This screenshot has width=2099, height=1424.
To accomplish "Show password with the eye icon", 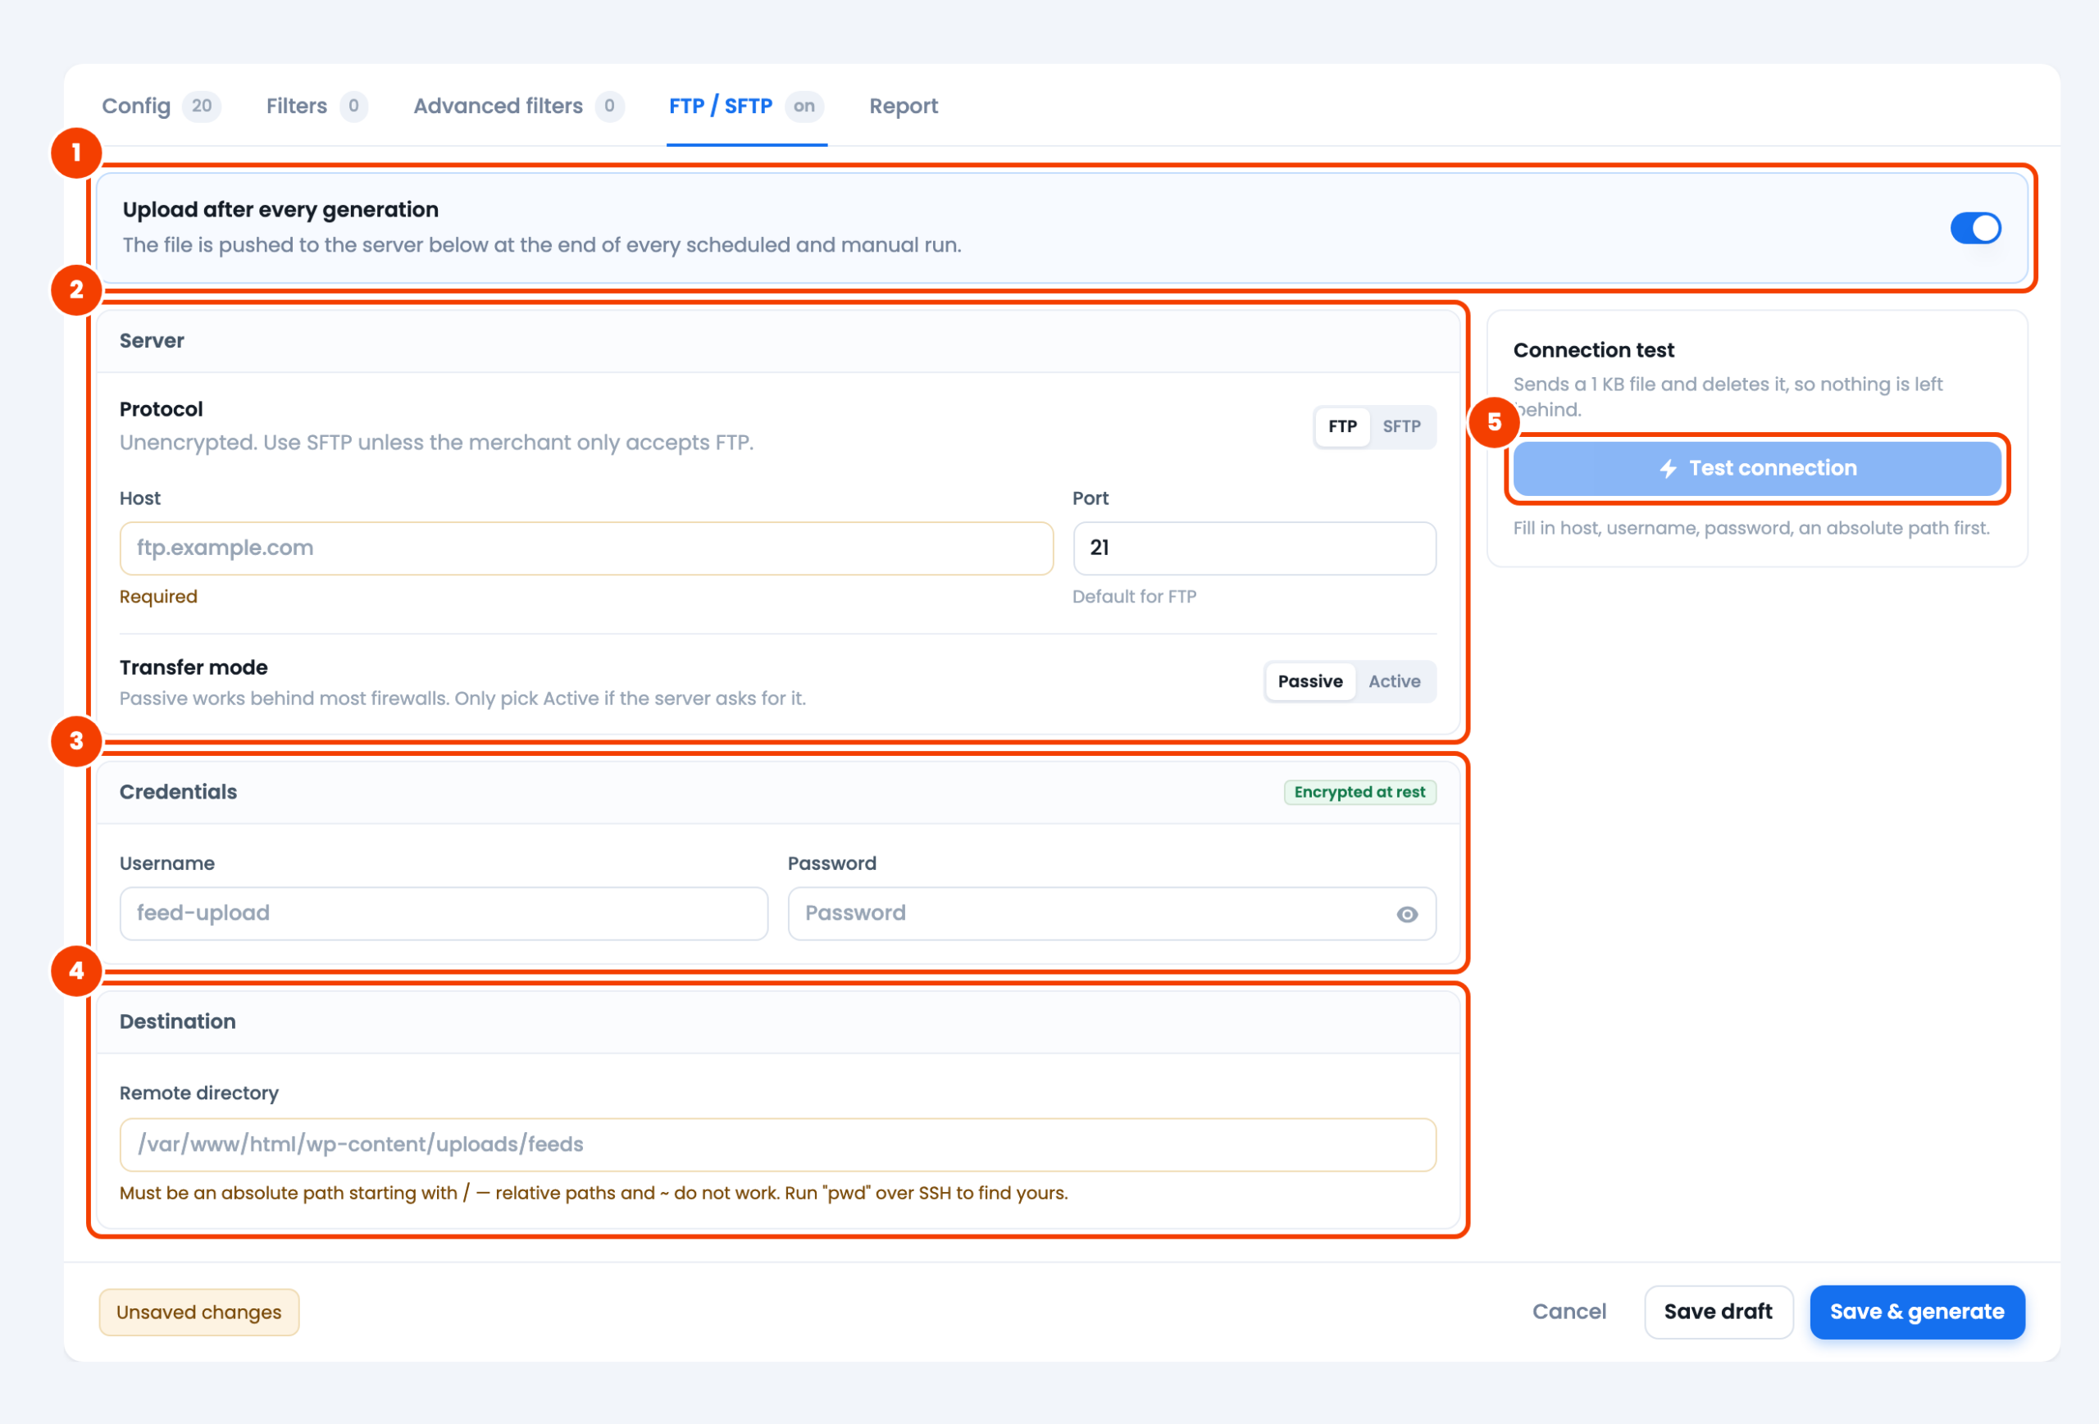I will click(1406, 914).
